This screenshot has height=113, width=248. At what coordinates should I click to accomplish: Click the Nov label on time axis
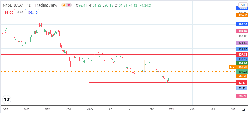[48, 109]
